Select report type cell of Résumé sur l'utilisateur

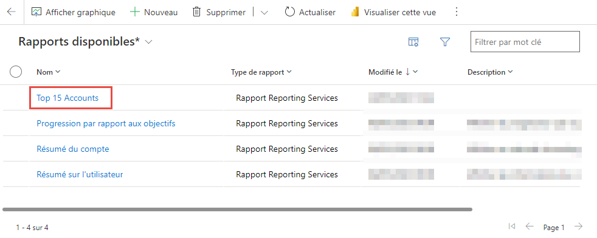[x=287, y=174]
